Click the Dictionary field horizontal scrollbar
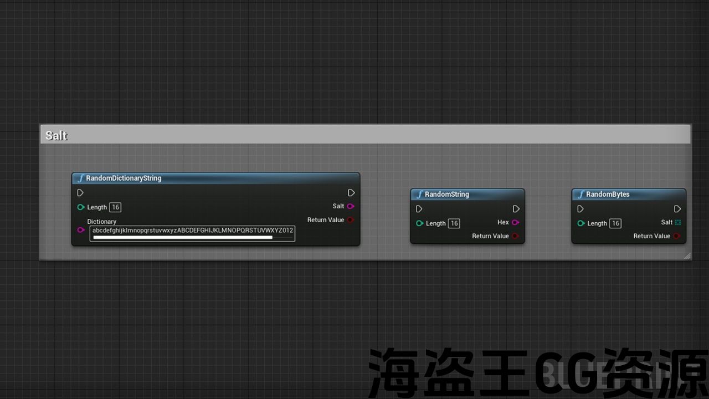 point(183,238)
